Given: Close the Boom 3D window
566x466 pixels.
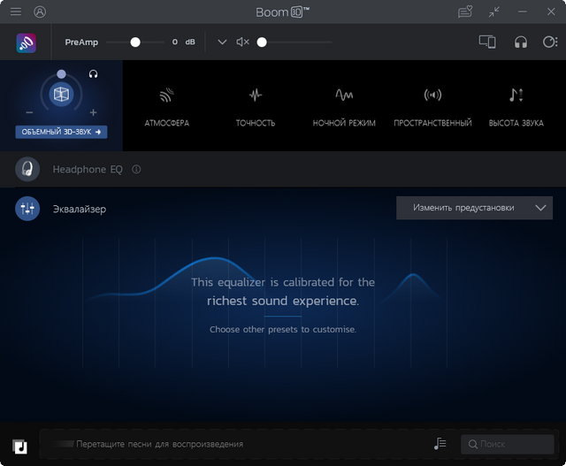Looking at the screenshot, I should [551, 11].
